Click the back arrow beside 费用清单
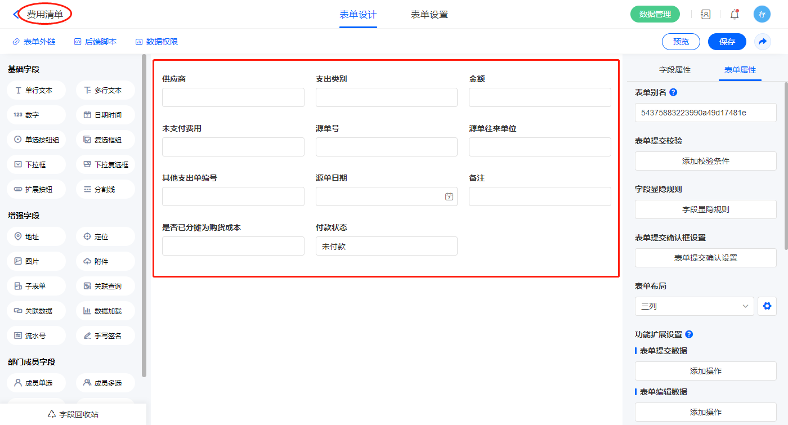This screenshot has width=788, height=425. 16,15
